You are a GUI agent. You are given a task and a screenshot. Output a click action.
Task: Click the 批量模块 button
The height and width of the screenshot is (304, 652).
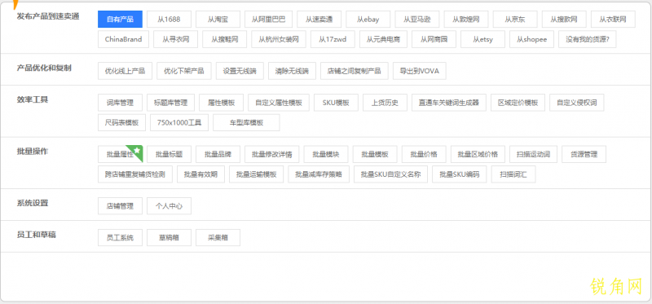click(x=326, y=154)
